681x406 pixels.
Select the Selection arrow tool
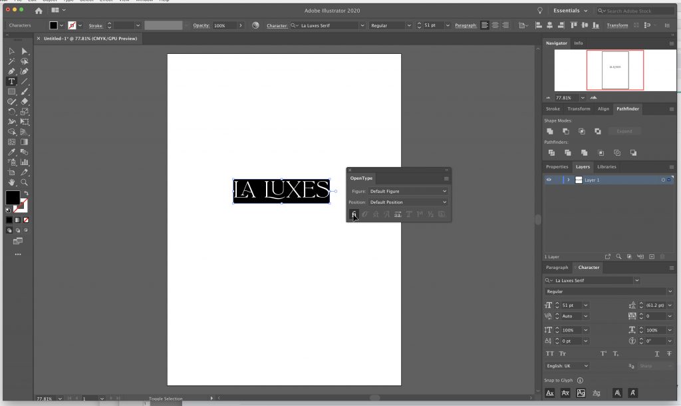[11, 51]
